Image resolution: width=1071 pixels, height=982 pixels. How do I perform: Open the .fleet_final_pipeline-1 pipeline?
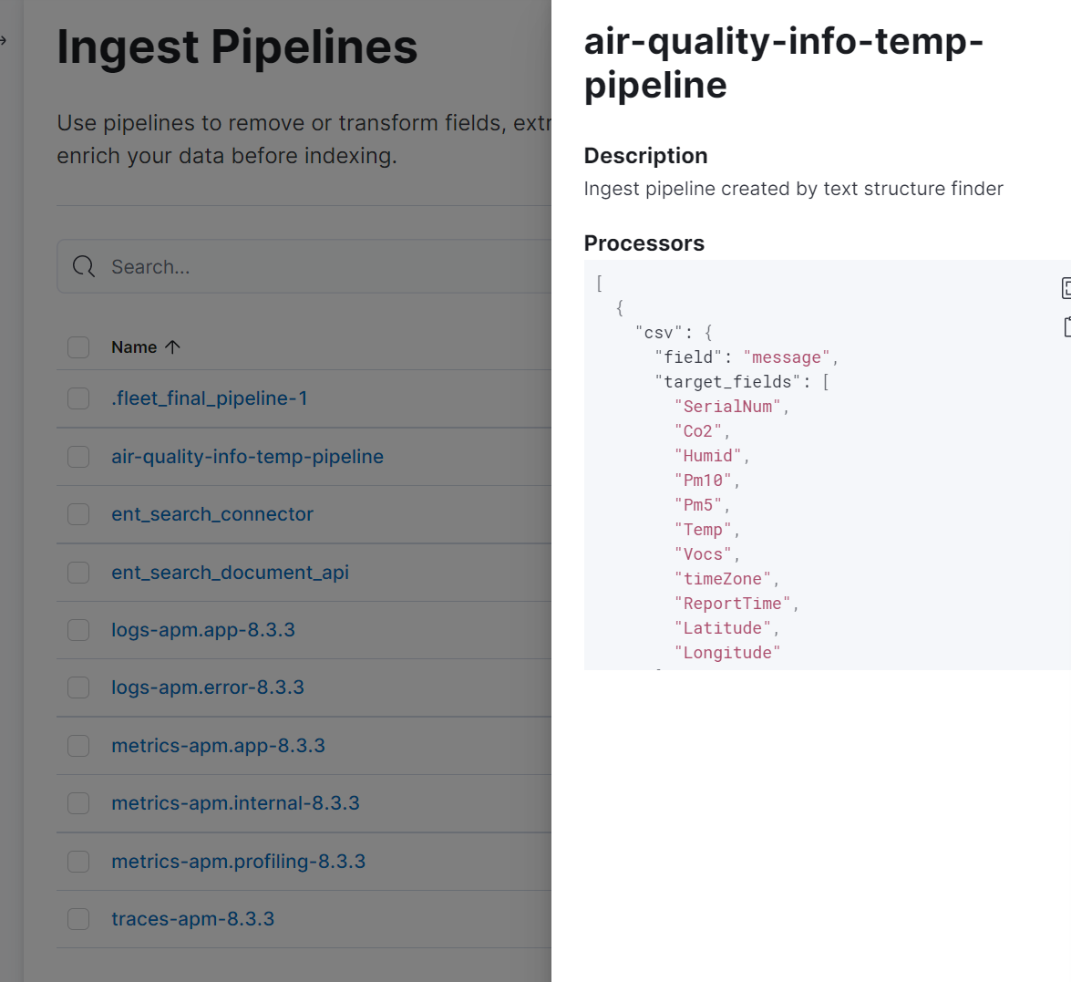point(209,398)
